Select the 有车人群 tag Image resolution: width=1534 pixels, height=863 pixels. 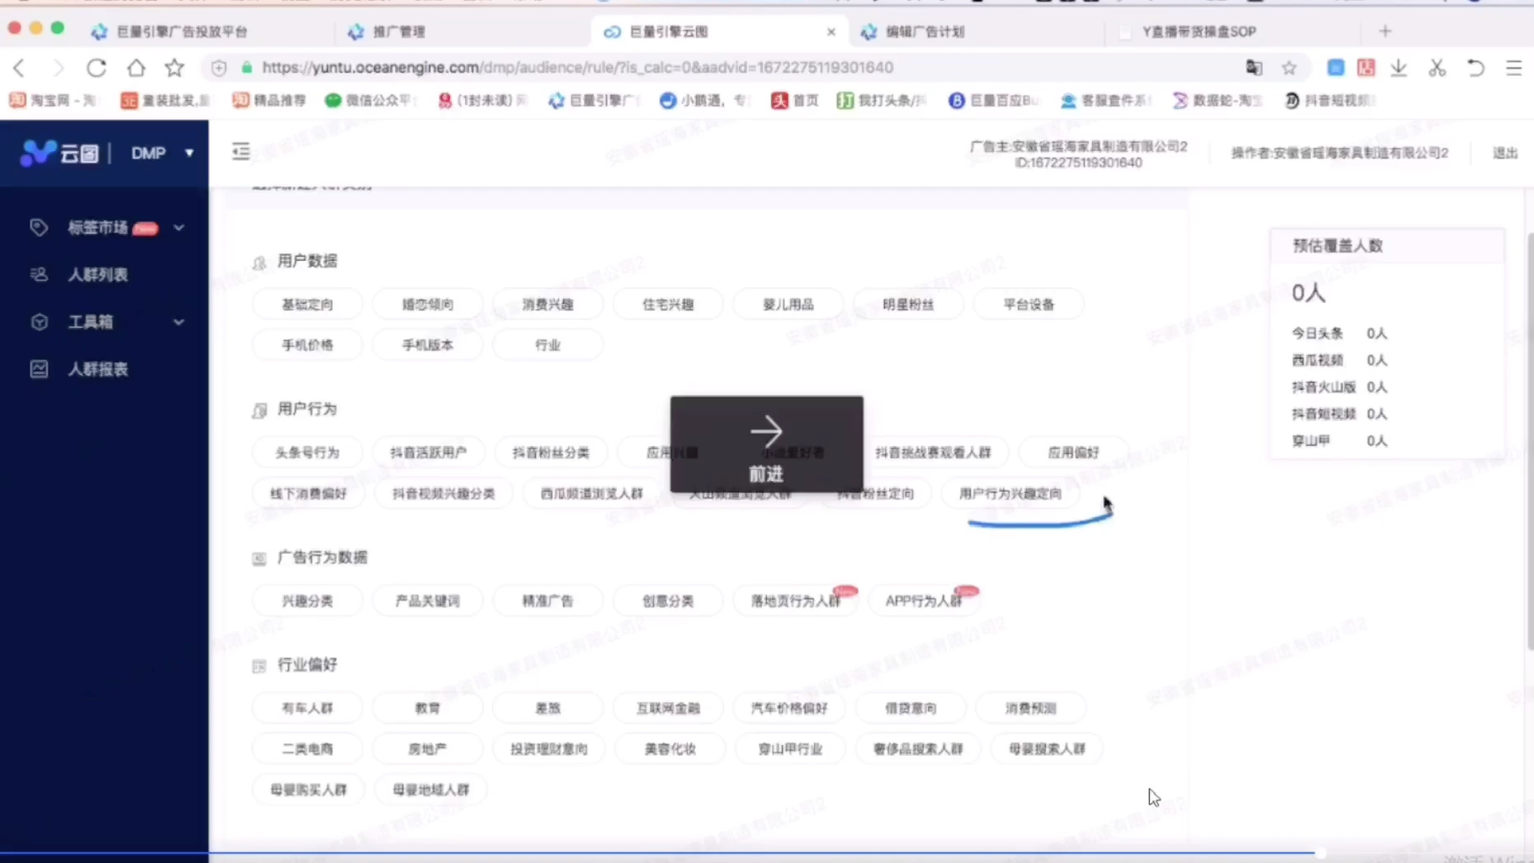[x=307, y=708]
